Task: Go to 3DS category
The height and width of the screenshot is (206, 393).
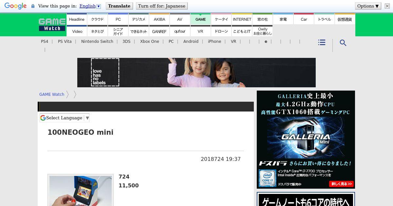Action: point(126,42)
